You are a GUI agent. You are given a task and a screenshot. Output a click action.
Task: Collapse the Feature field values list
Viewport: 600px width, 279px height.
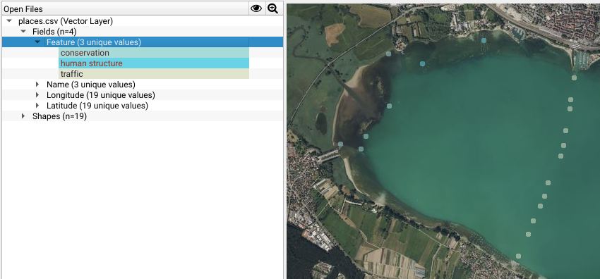click(37, 42)
